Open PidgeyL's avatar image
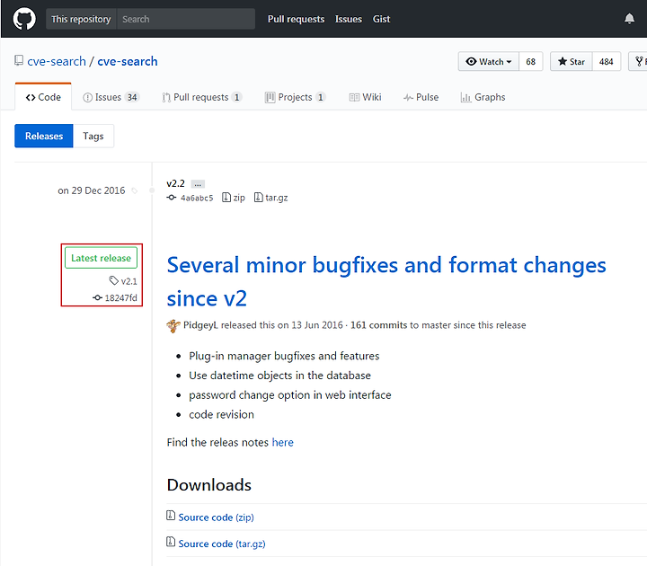Screen dimensions: 647x566 click(x=173, y=325)
